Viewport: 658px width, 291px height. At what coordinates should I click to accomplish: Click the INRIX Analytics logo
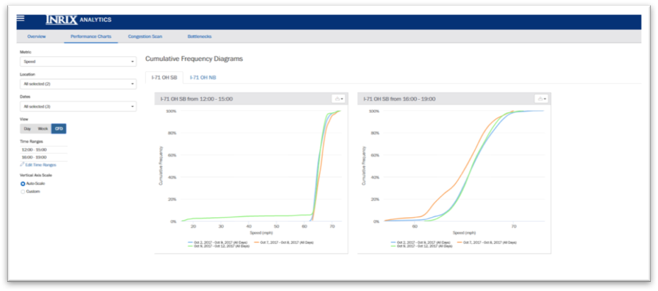pyautogui.click(x=78, y=19)
